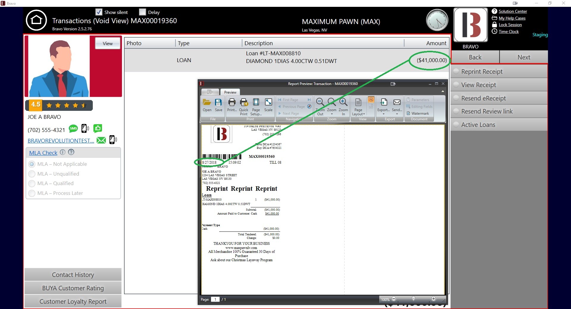Click the phone call icon beside phone number

click(x=85, y=128)
